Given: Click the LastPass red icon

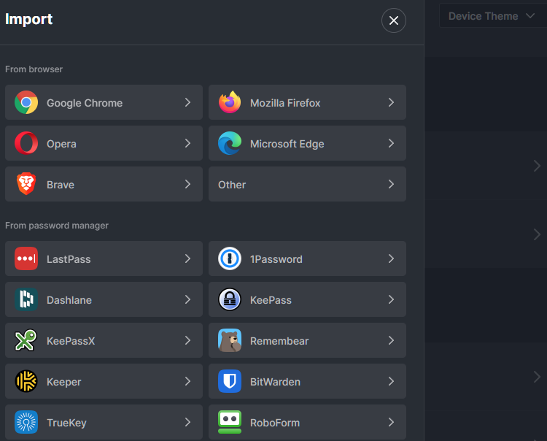Looking at the screenshot, I should point(26,258).
